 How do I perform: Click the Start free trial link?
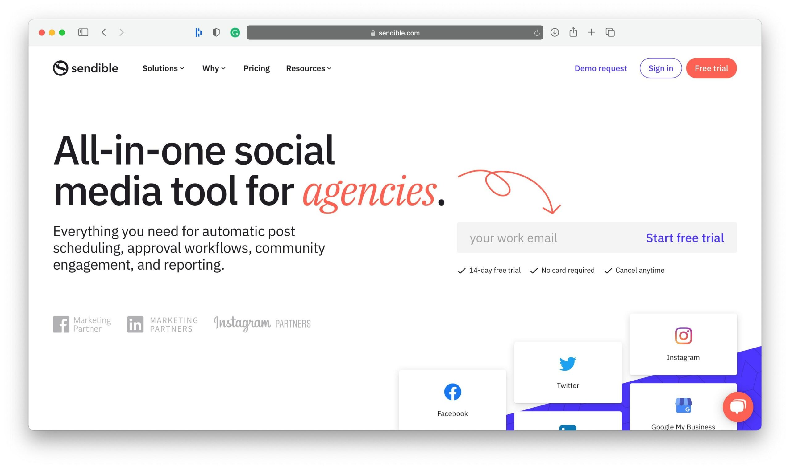coord(685,238)
